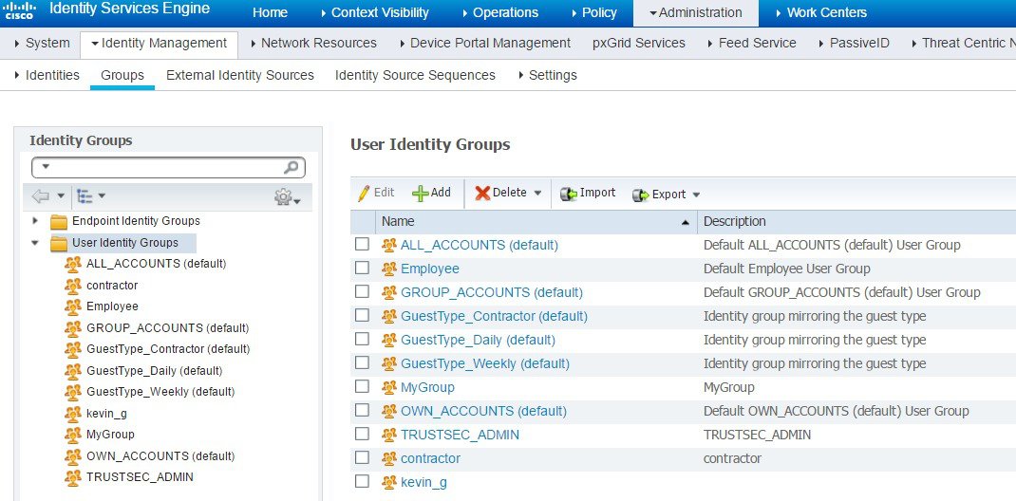Click group icon in GuestType_Daily table row
Screen dimensions: 1016x501
[x=388, y=340]
